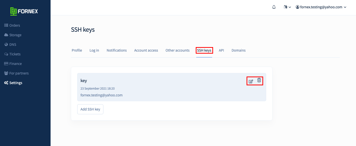Viewport: 356px width, 146px height.
Task: Open the language selector dropdown
Action: [x=287, y=7]
